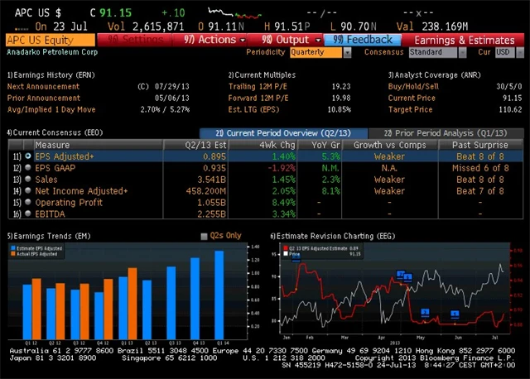Click the Feedback button

click(364, 39)
